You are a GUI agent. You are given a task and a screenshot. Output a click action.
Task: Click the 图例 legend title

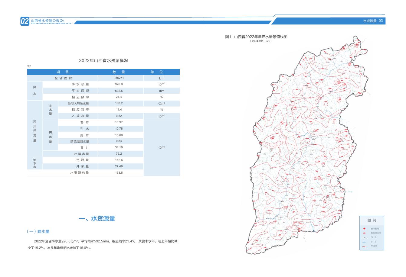(372, 220)
